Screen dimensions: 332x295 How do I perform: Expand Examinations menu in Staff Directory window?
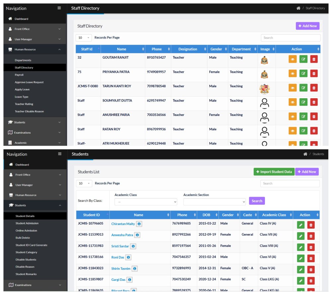coord(35,132)
